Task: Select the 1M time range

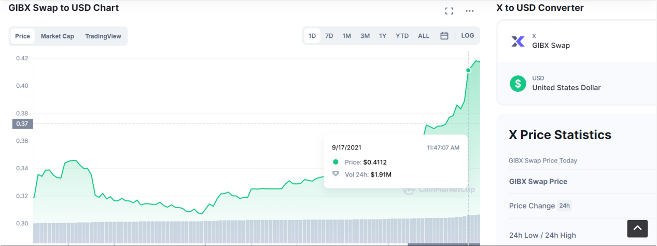Action: coord(347,36)
